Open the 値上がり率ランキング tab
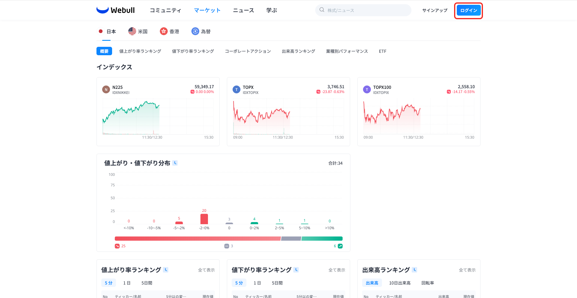Image resolution: width=577 pixels, height=298 pixels. 140,51
